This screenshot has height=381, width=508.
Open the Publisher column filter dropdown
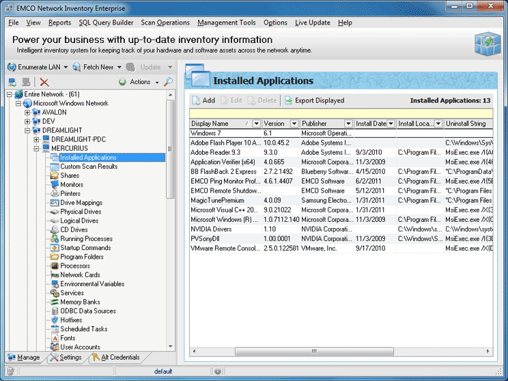[x=348, y=124]
